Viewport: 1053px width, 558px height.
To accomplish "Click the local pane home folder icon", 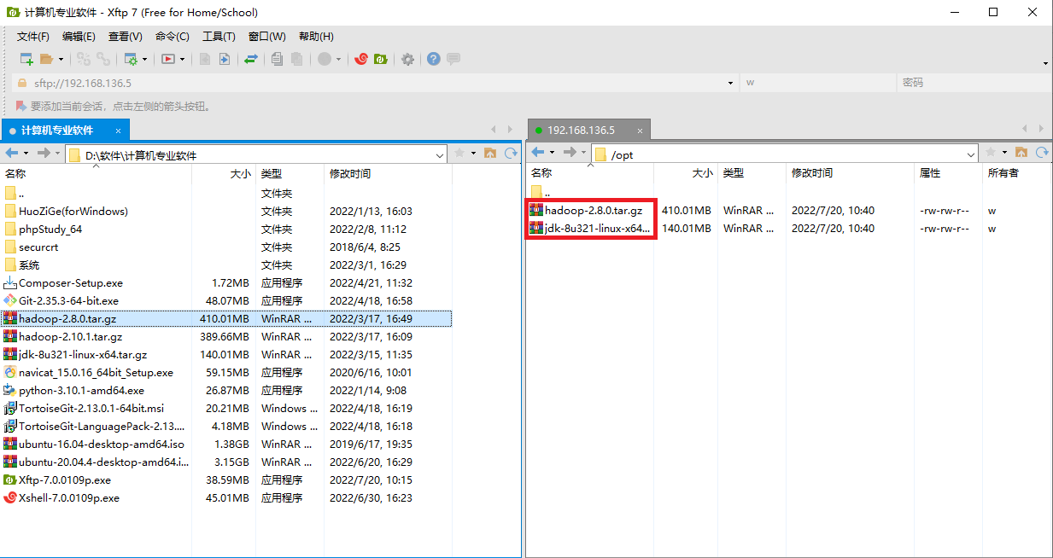I will pyautogui.click(x=490, y=153).
